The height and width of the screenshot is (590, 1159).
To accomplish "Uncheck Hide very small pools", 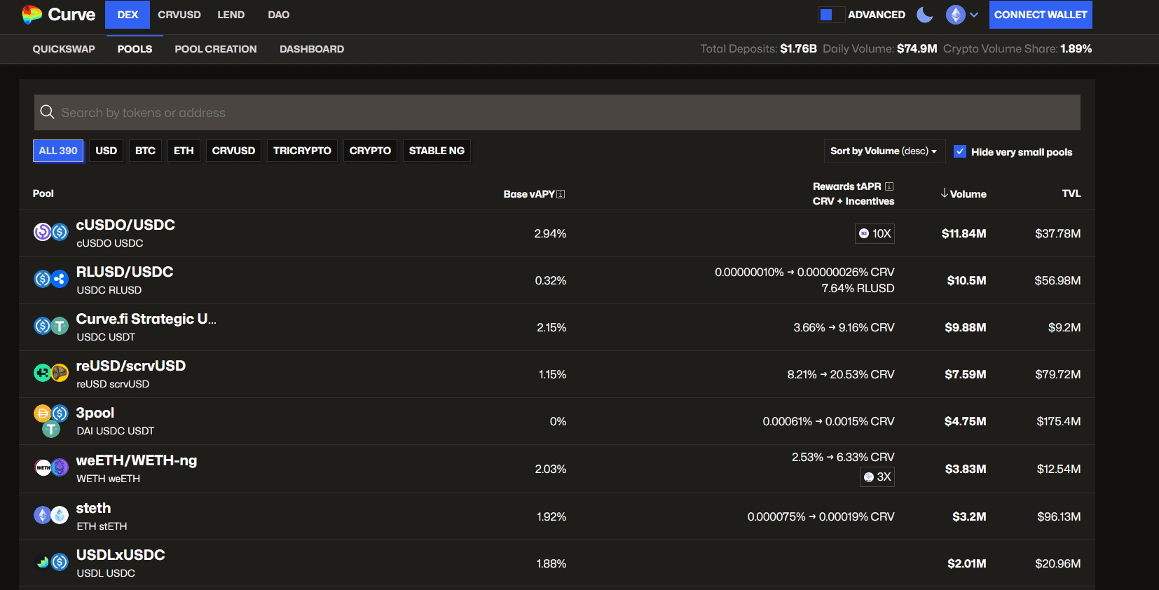I will [960, 151].
